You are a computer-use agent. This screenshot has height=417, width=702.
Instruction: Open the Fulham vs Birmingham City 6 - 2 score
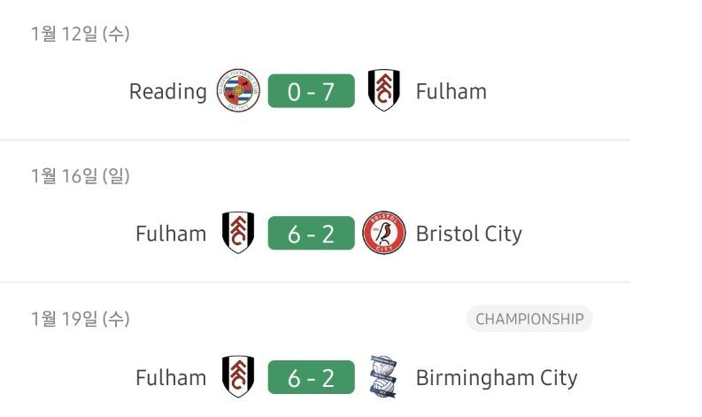coord(311,378)
